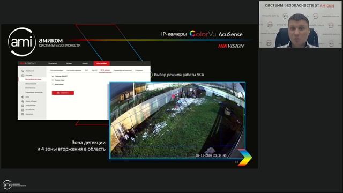Select the События SMART radio option
The image size is (343, 193).
[53, 76]
